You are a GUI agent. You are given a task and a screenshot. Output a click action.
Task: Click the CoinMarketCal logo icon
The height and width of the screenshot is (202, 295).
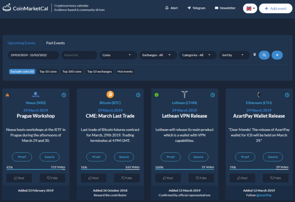click(7, 7)
